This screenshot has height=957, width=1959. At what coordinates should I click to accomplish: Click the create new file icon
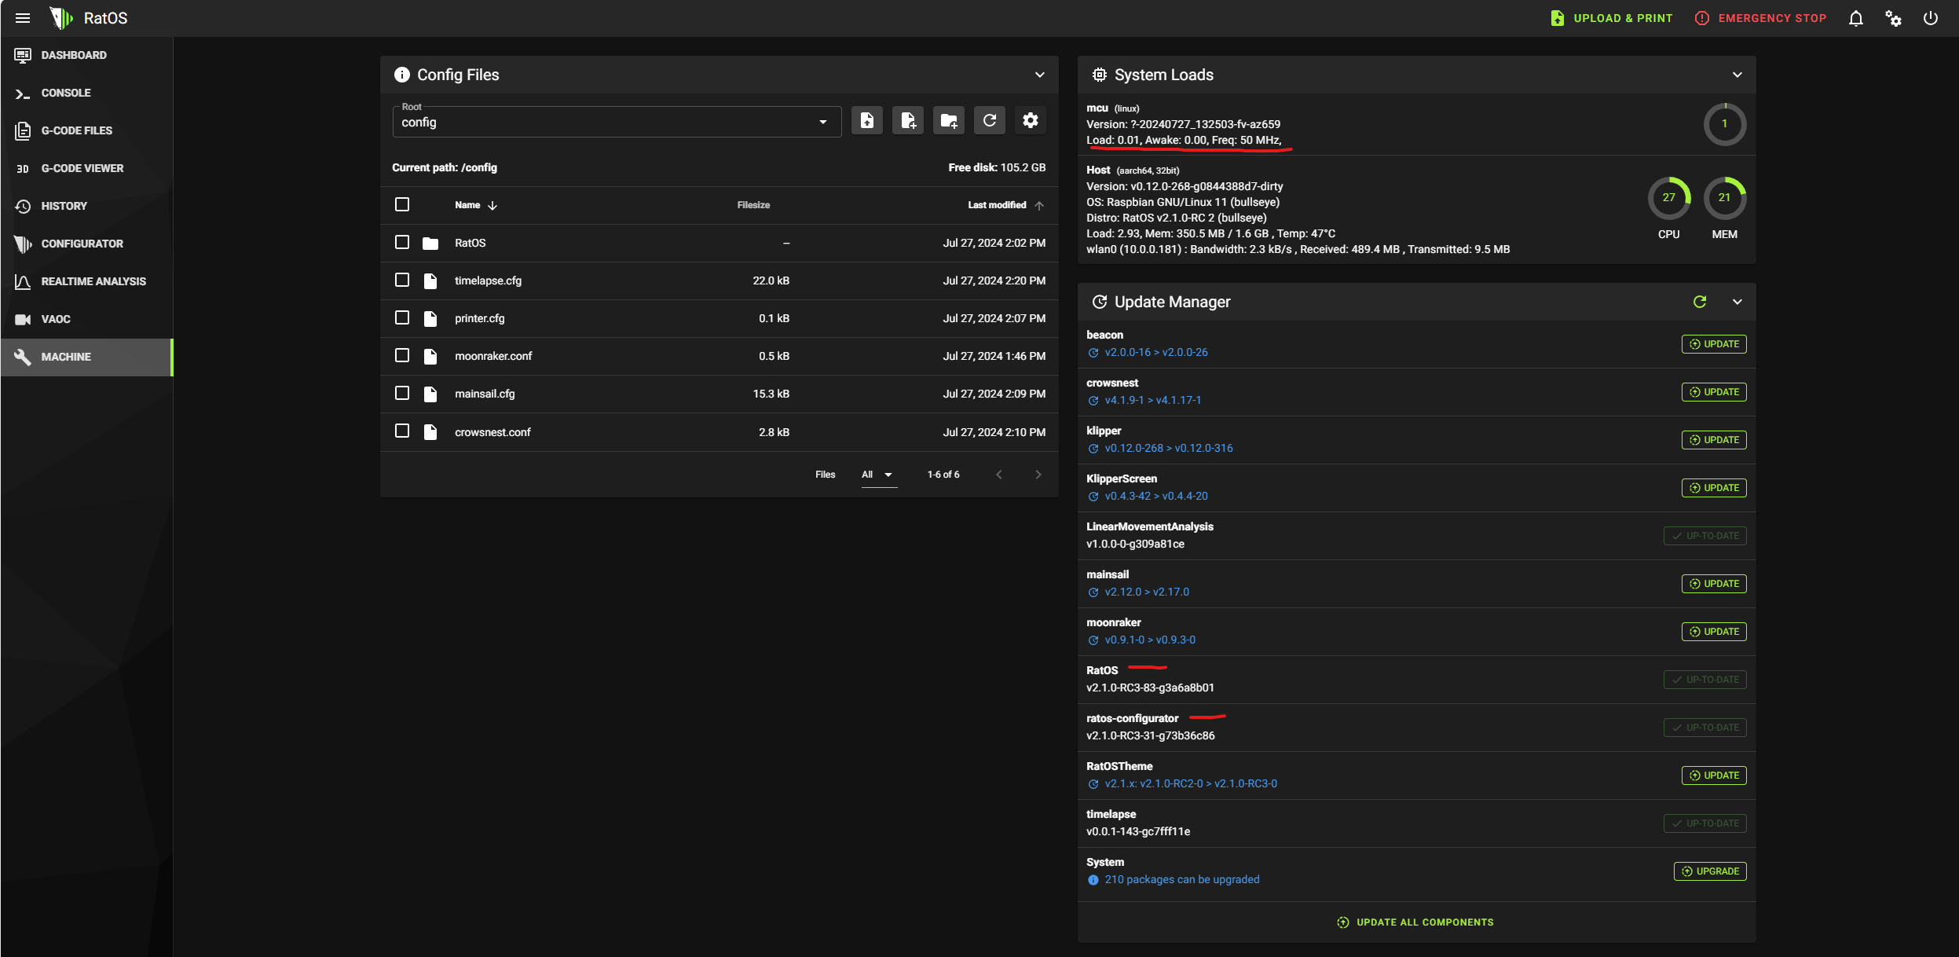tap(907, 120)
